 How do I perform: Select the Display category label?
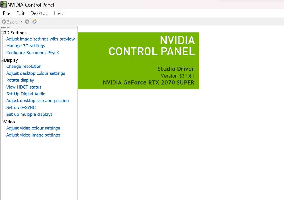coord(11,60)
